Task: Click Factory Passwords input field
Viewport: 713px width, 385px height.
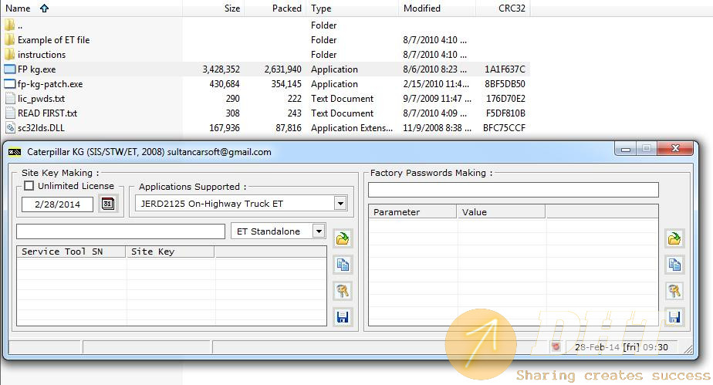Action: 513,190
